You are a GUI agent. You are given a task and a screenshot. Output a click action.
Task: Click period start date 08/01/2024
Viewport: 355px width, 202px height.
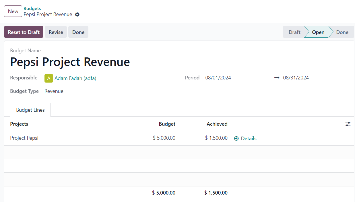(x=218, y=78)
